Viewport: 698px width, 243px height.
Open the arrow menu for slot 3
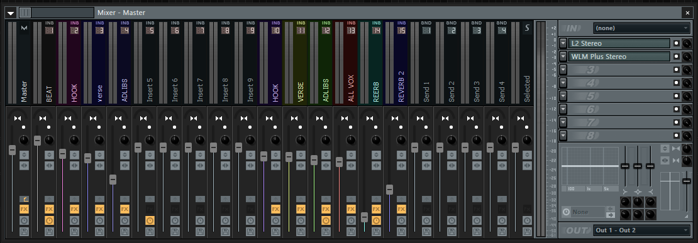563,70
